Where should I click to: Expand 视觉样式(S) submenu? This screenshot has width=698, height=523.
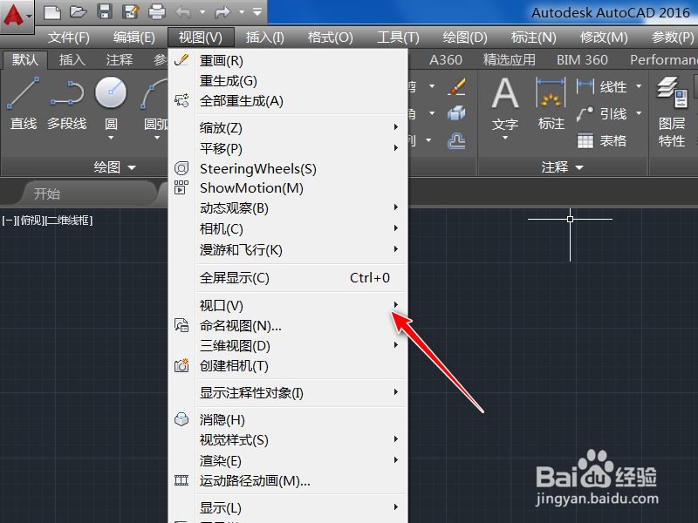[x=288, y=440]
